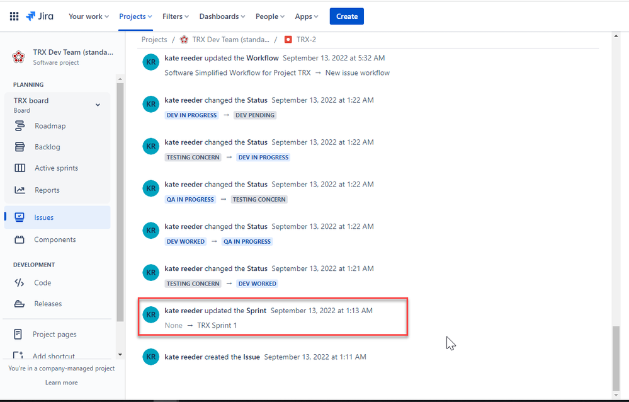Open the Projects dropdown menu

[x=135, y=16]
